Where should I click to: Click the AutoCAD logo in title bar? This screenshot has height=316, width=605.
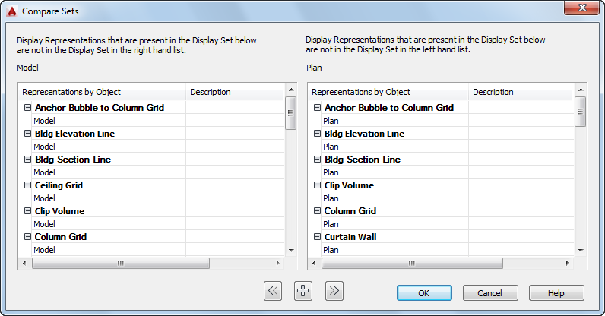pos(11,11)
